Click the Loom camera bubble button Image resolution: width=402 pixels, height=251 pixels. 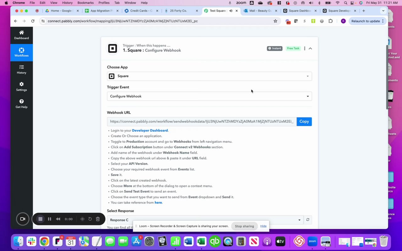pyautogui.click(x=23, y=219)
